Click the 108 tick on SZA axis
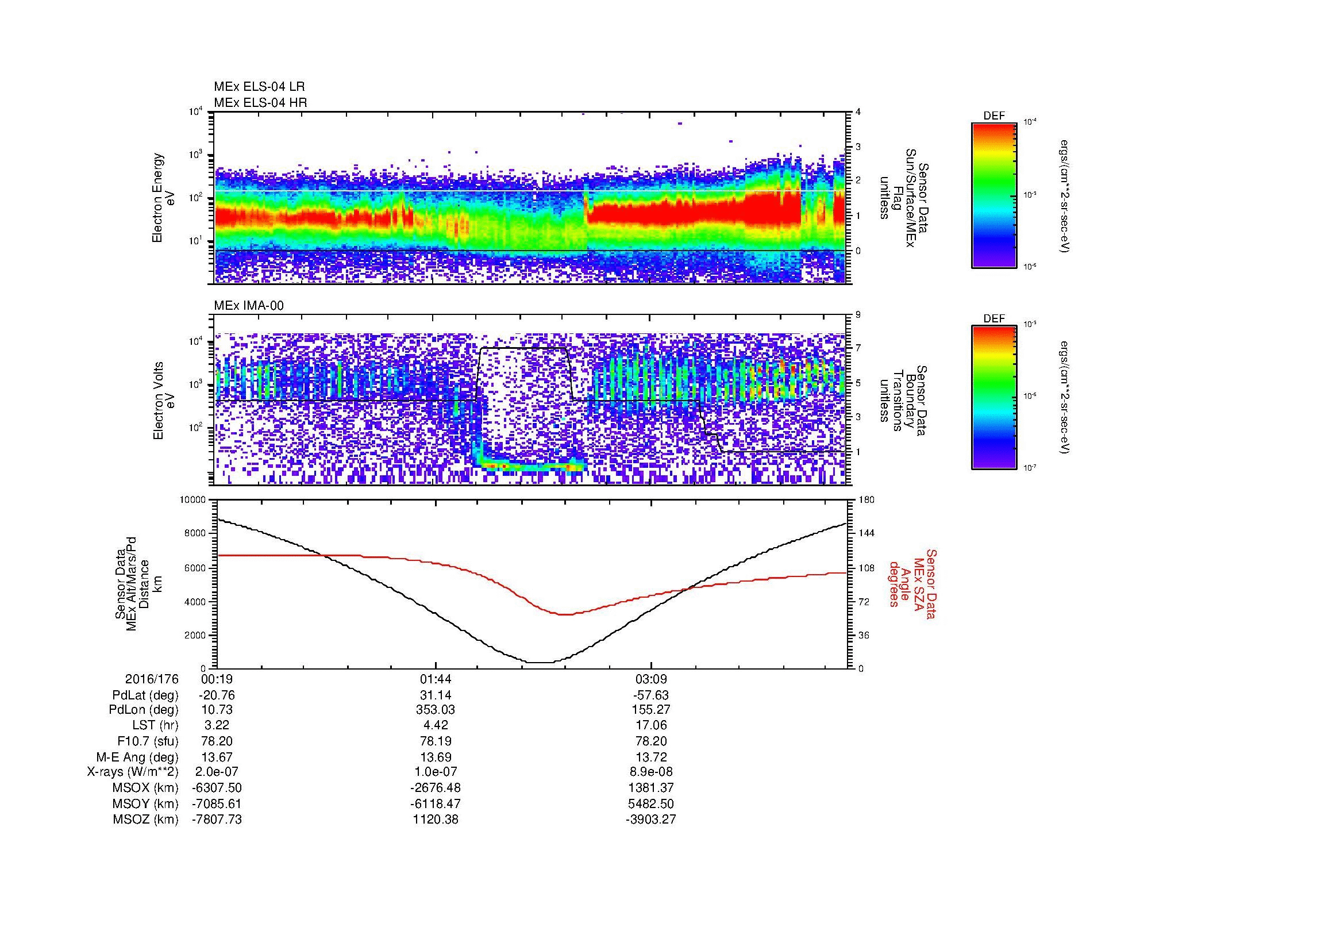 [x=867, y=567]
